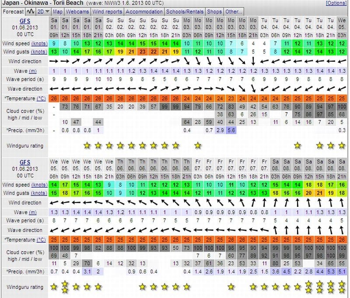Click the (m) unit link beside Wave, first table
The height and width of the screenshot is (298, 350).
click(x=32, y=71)
